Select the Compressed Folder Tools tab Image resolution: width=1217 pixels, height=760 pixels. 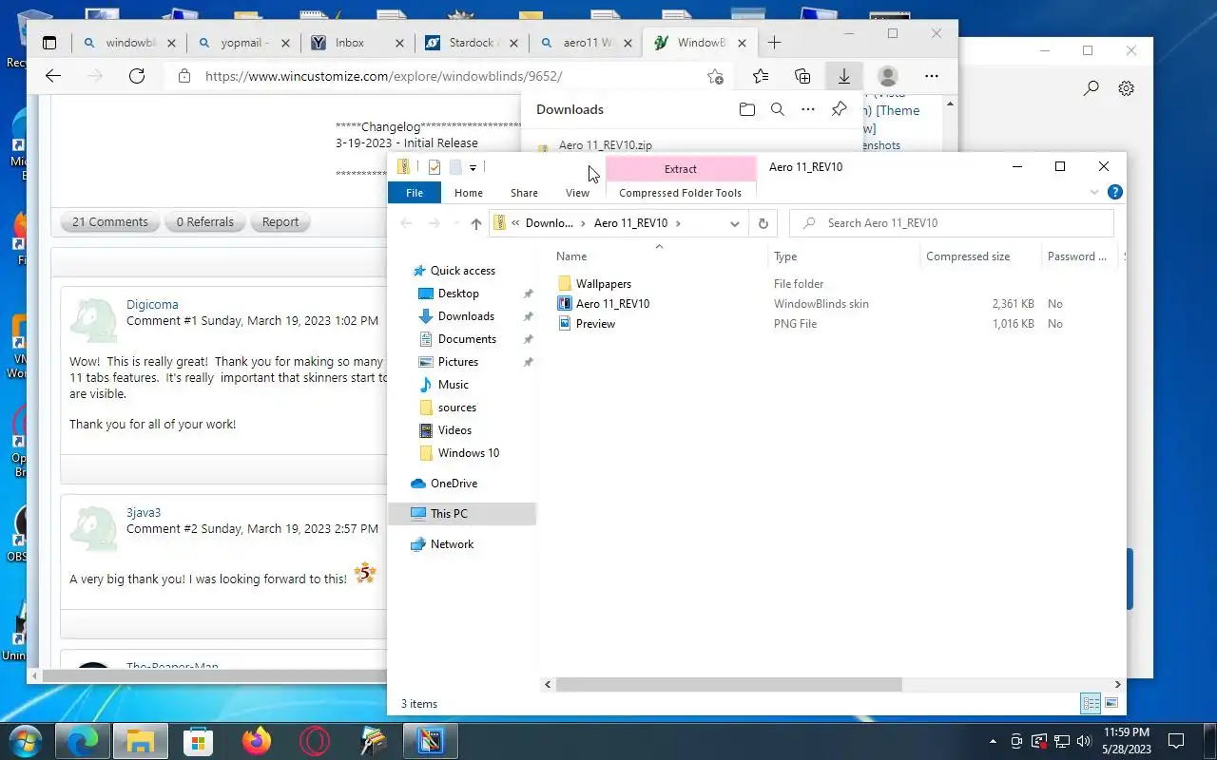(680, 193)
